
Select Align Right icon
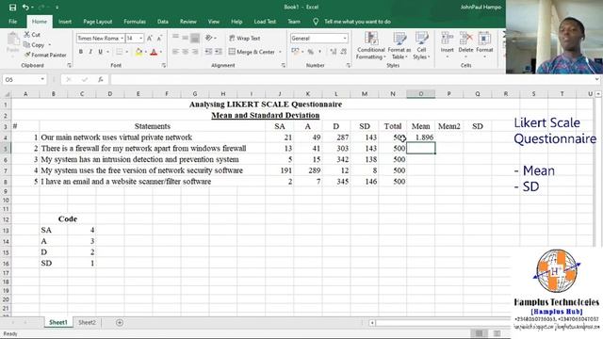coord(195,52)
